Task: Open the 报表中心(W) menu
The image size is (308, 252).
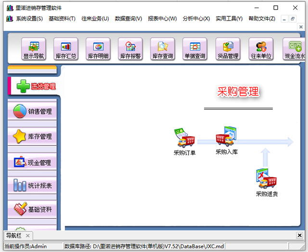Action: [162, 19]
